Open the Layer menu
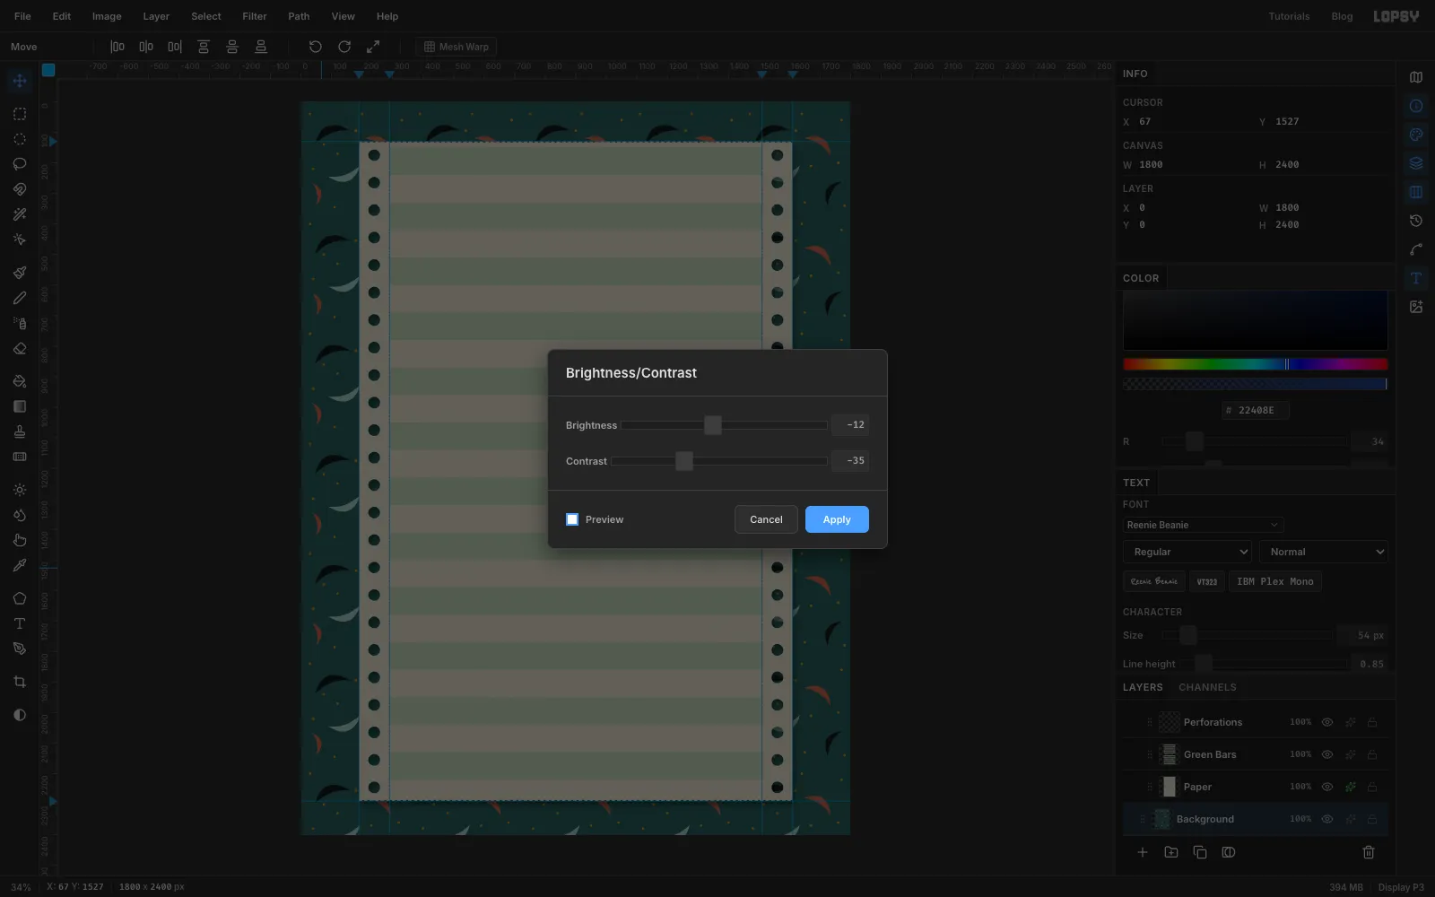Viewport: 1435px width, 897px height. coord(156,16)
